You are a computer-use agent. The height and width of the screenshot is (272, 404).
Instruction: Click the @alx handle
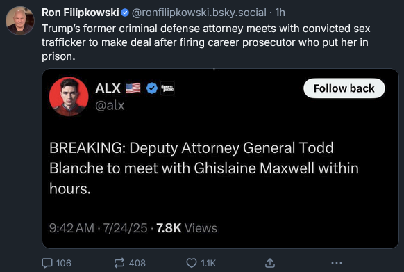(x=110, y=105)
